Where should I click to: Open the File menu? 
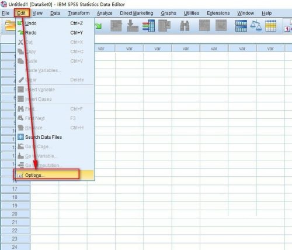(5, 13)
